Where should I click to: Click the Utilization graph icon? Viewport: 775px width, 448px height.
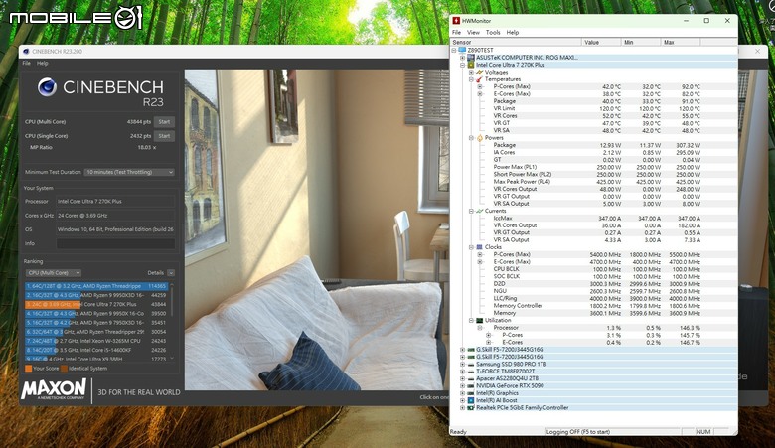(x=480, y=320)
